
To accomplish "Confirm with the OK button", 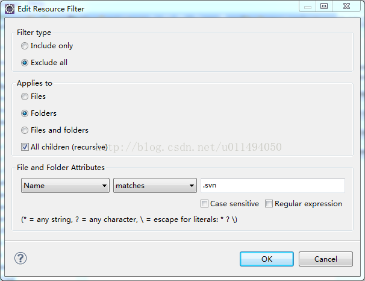I will tap(267, 259).
